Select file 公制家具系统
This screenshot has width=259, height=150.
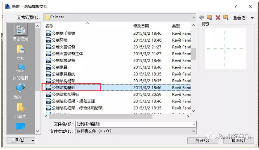[x=64, y=74]
